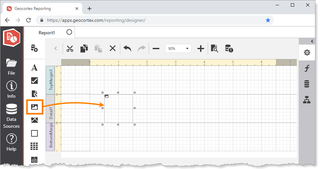Paste from clipboard in toolbar

point(98,49)
